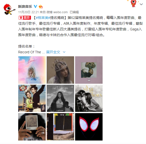View the Taylor Swift Lover album image

[x=32, y=70]
